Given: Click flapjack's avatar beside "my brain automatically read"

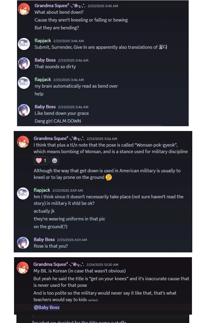Looking at the screenshot, I should (24, 83).
